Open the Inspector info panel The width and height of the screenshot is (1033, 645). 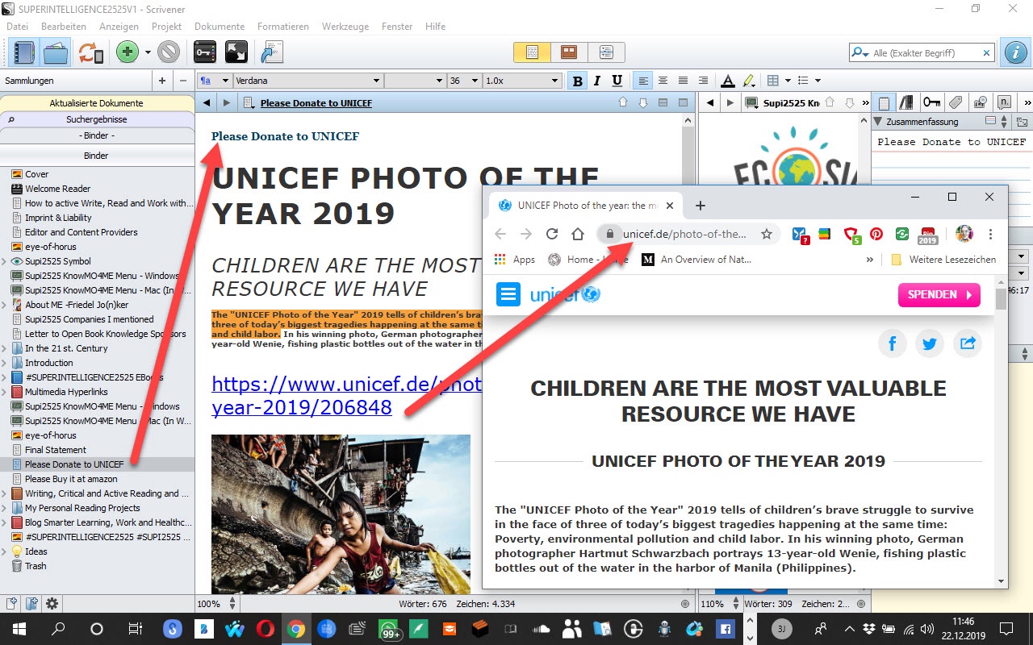(x=1014, y=52)
